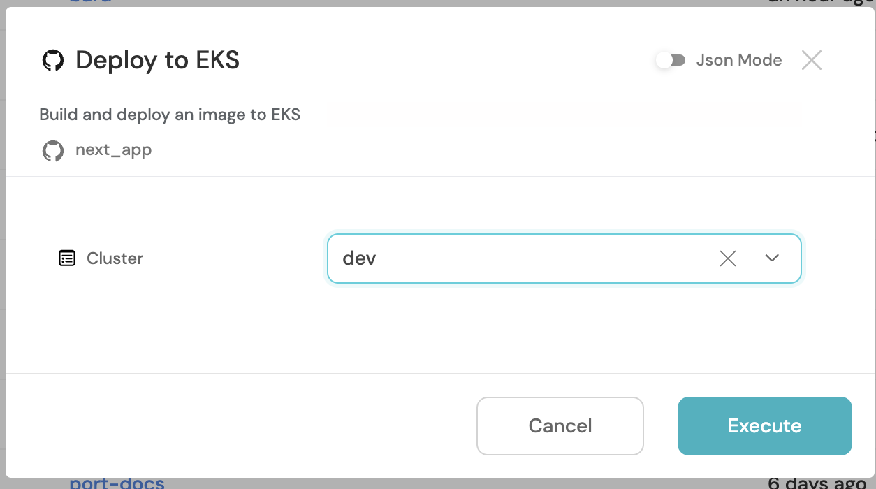Click the Cluster list icon

(x=67, y=258)
